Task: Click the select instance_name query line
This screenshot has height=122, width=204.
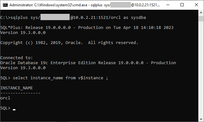Action: 54,78
